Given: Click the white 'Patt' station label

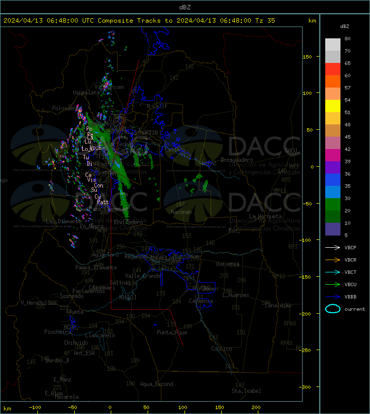Looking at the screenshot, I should (x=103, y=202).
